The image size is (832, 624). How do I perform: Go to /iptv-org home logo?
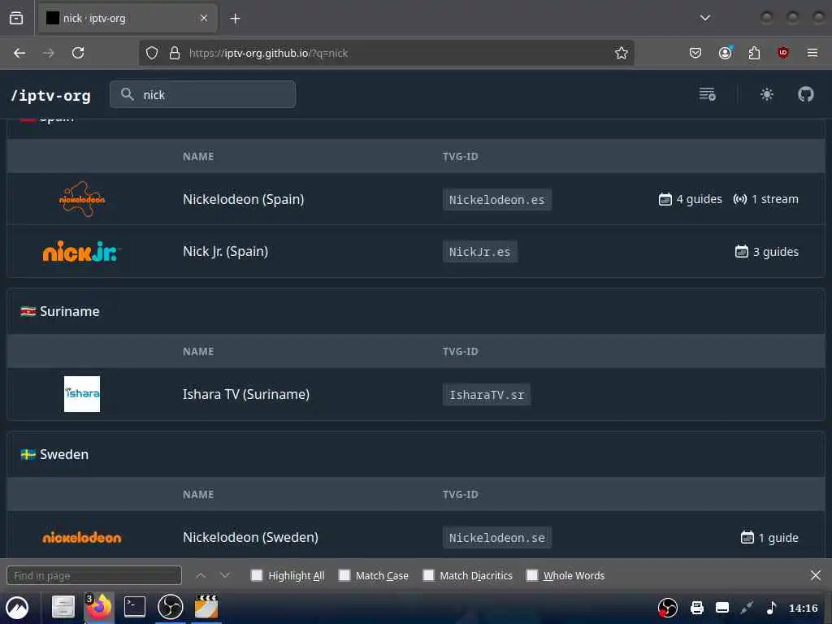click(51, 96)
